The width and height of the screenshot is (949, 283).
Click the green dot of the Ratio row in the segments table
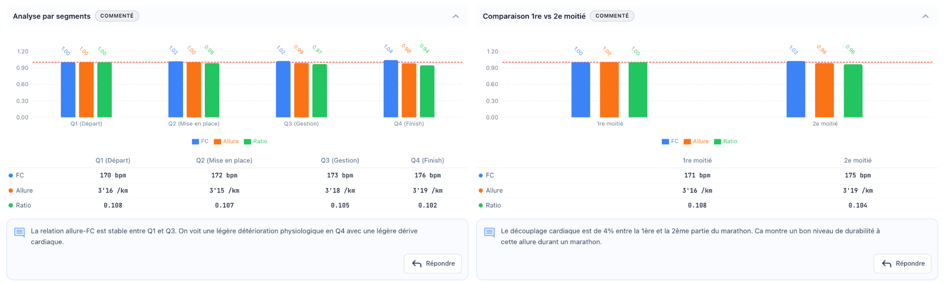pos(11,205)
